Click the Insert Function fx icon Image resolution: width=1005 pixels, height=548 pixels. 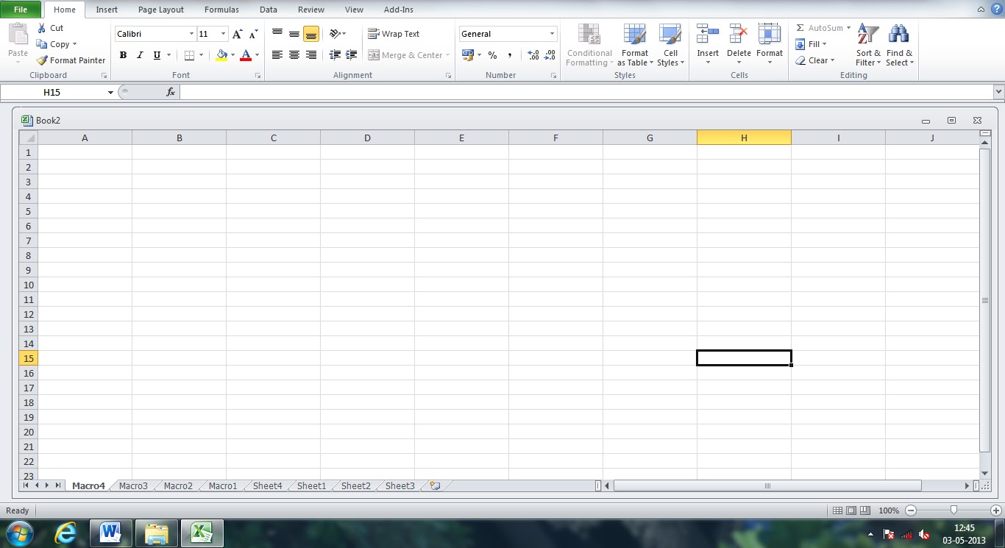[x=171, y=92]
